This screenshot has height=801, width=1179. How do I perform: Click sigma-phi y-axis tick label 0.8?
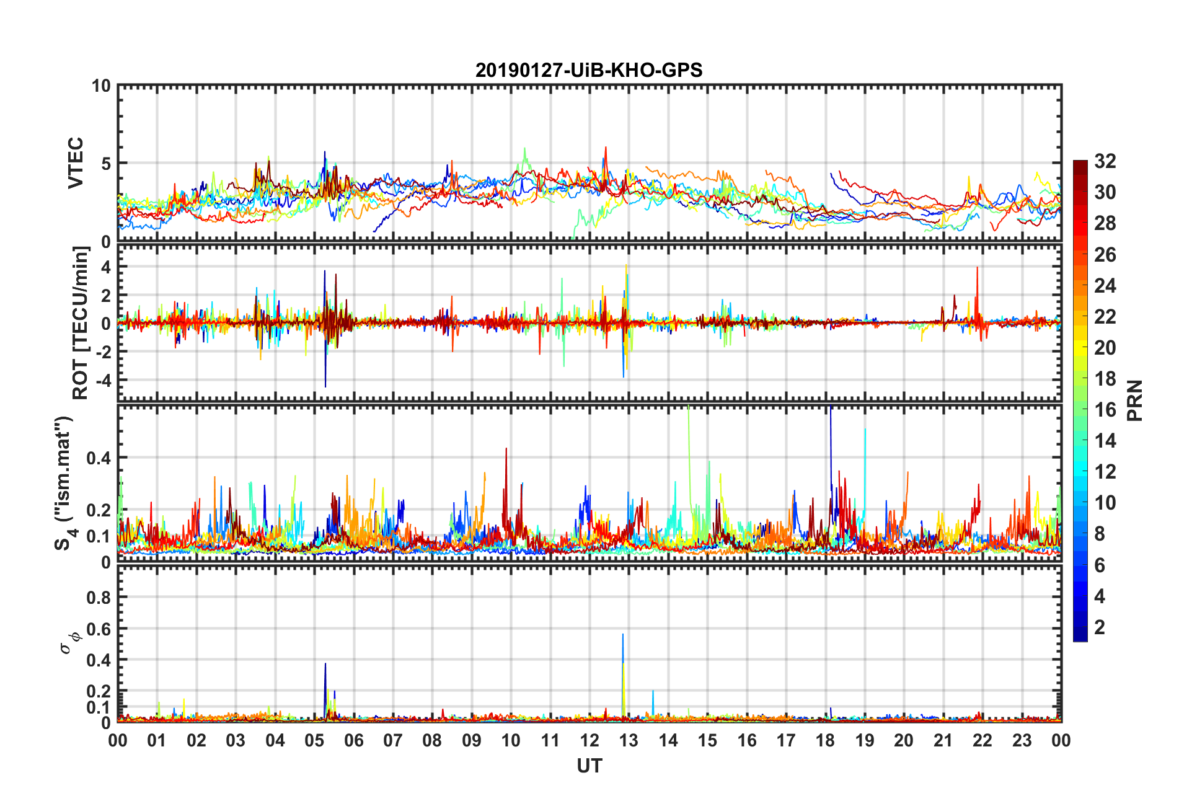click(x=99, y=598)
